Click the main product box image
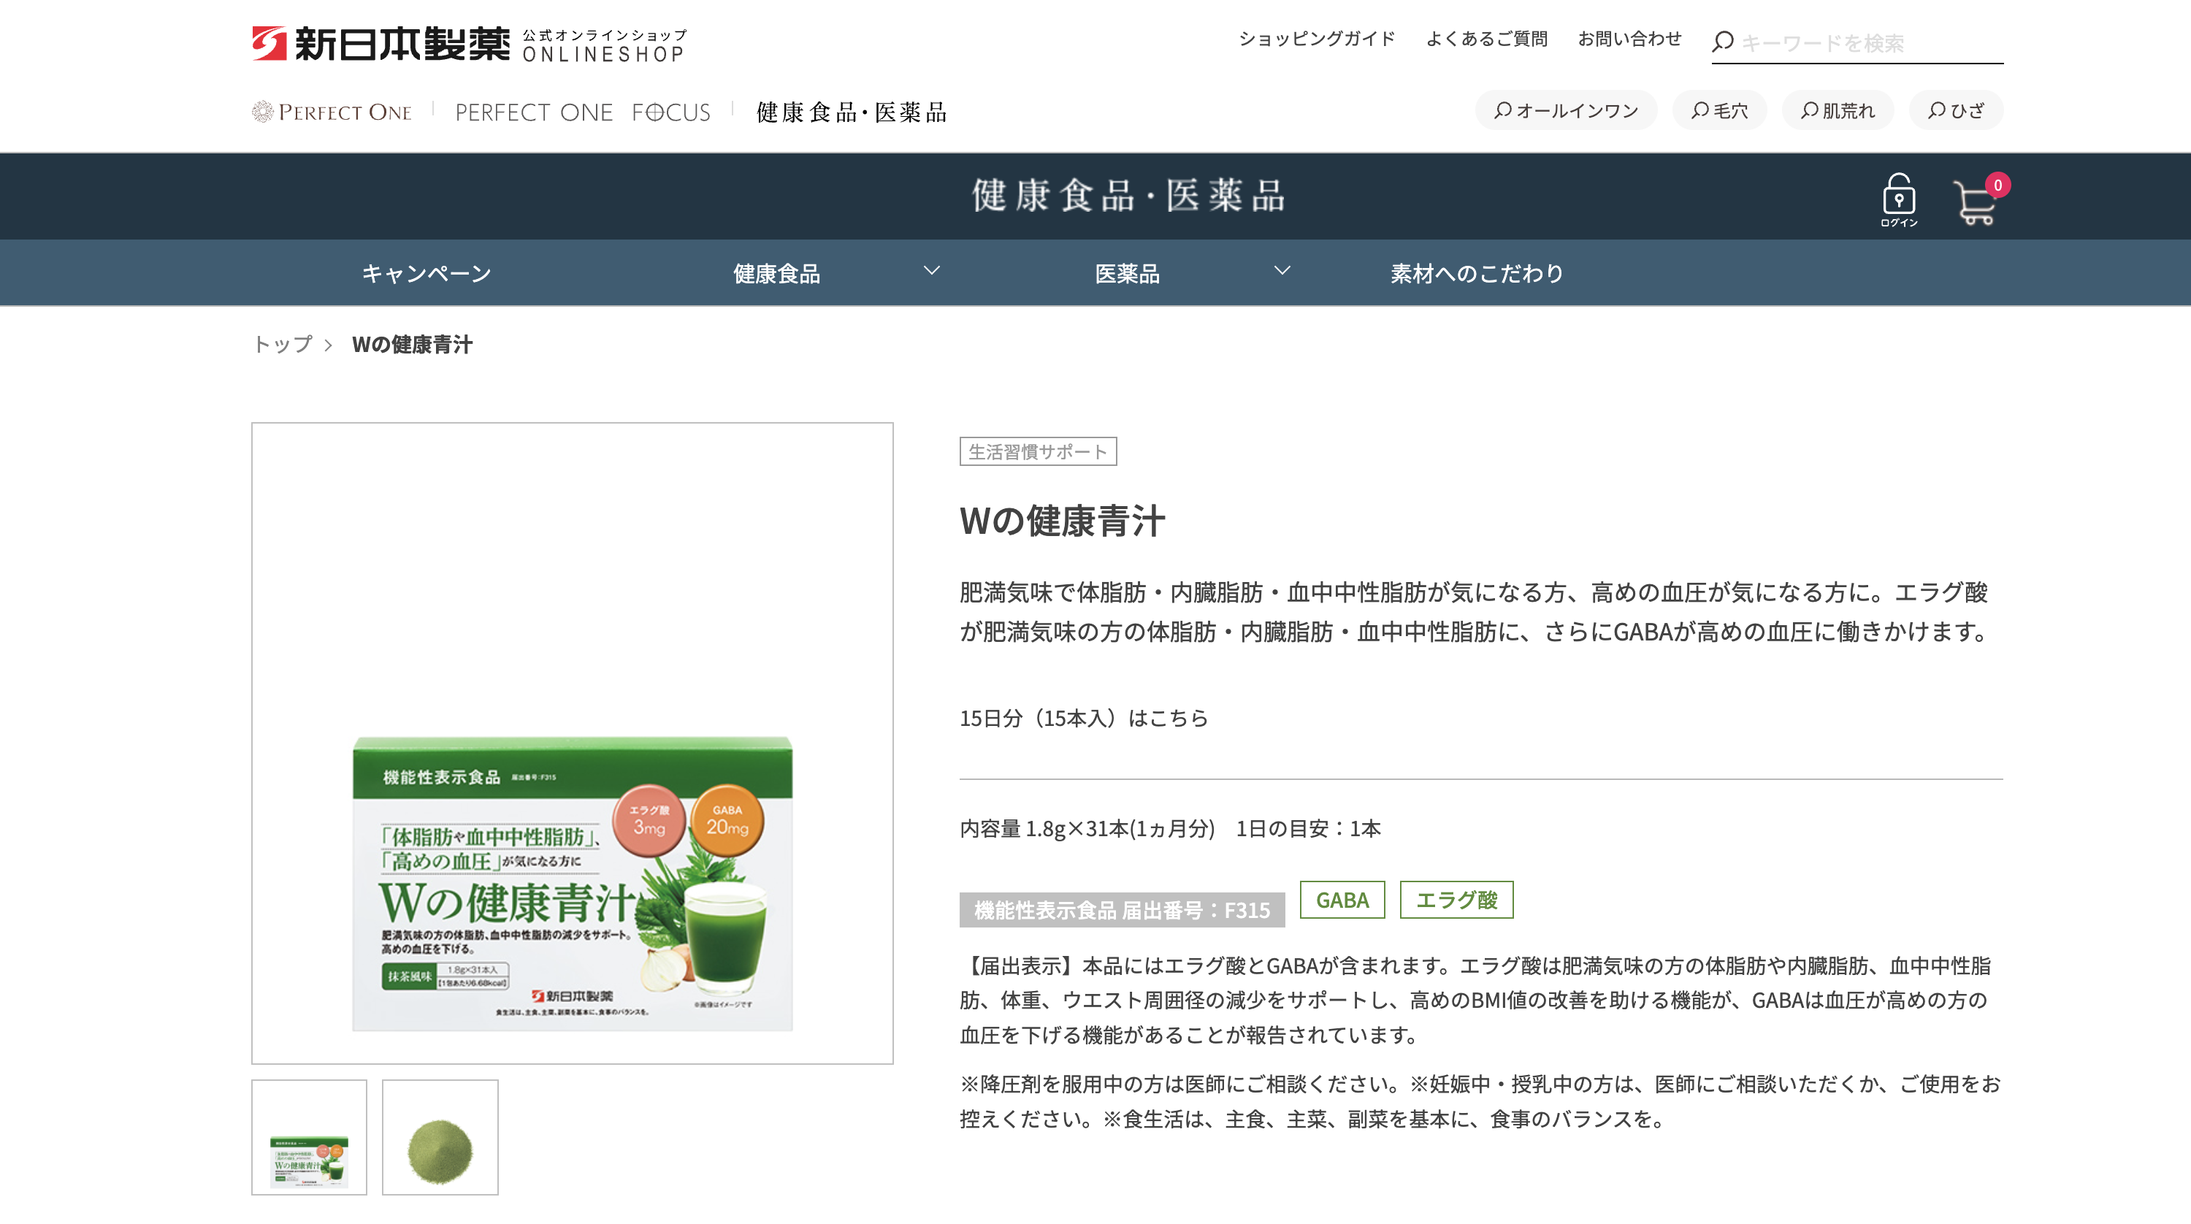 coord(573,883)
